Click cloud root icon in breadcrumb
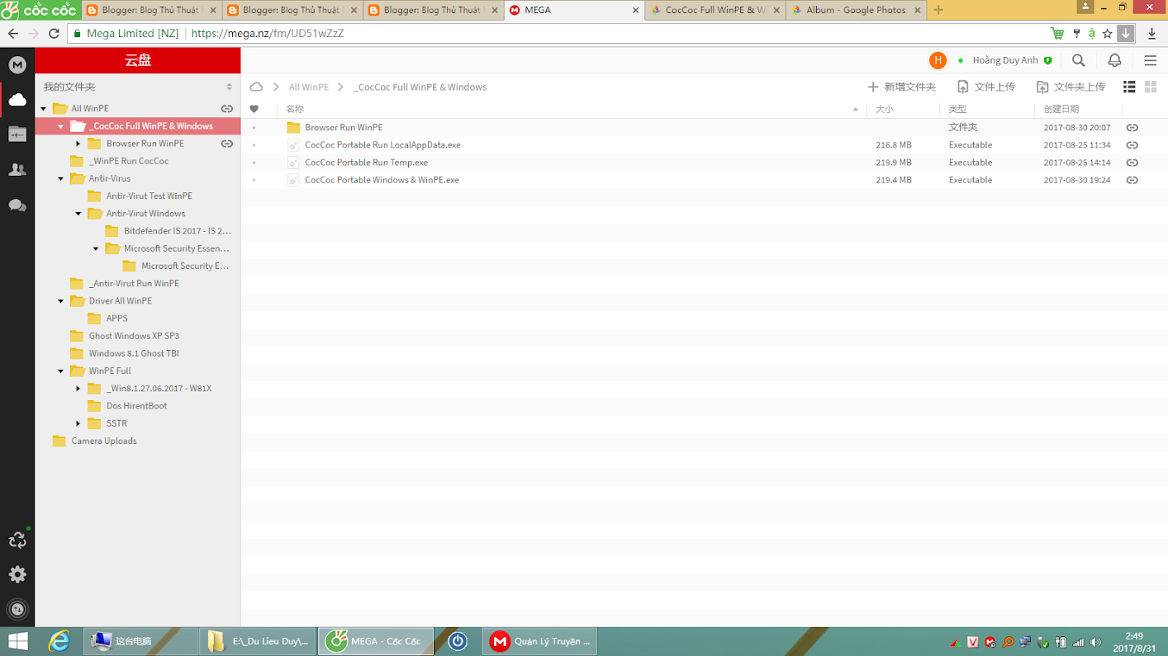 [256, 87]
